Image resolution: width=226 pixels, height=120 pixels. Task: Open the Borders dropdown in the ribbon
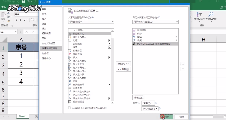pos(36,20)
